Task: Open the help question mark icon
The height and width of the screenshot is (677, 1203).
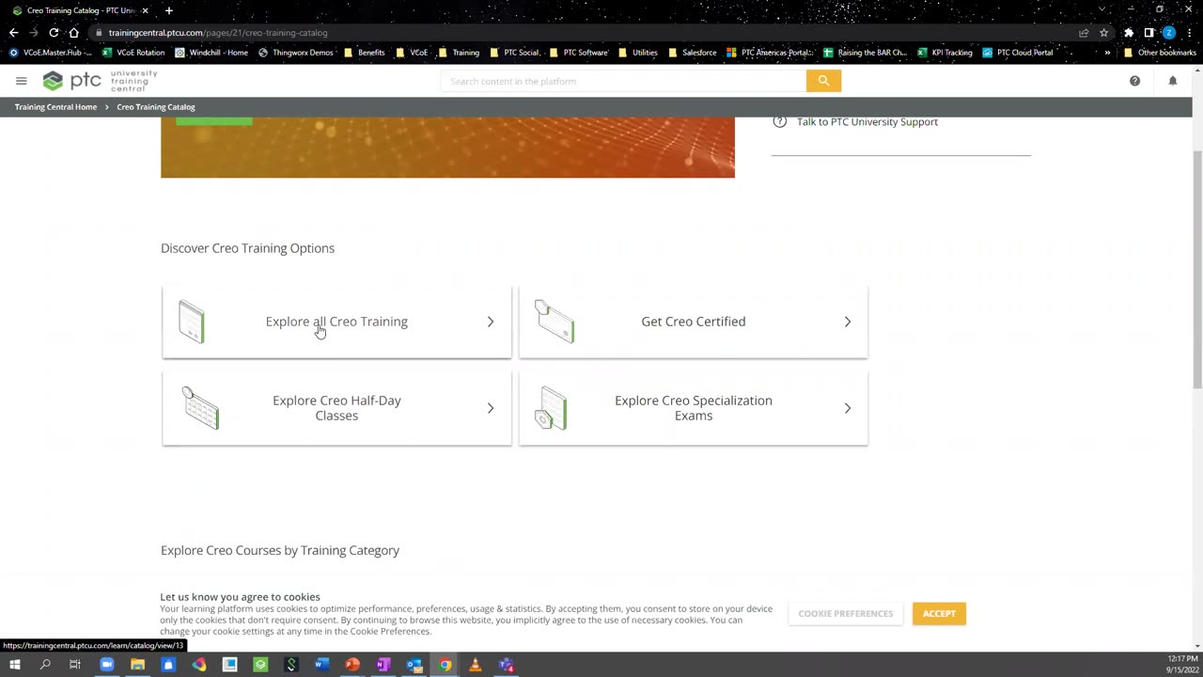Action: coord(1134,81)
